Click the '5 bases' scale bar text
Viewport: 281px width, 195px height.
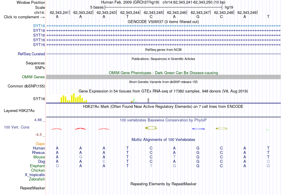(97, 7)
